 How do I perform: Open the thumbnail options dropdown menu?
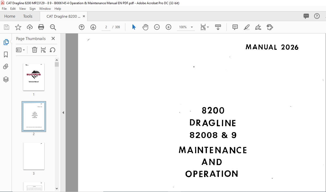[x=21, y=50]
